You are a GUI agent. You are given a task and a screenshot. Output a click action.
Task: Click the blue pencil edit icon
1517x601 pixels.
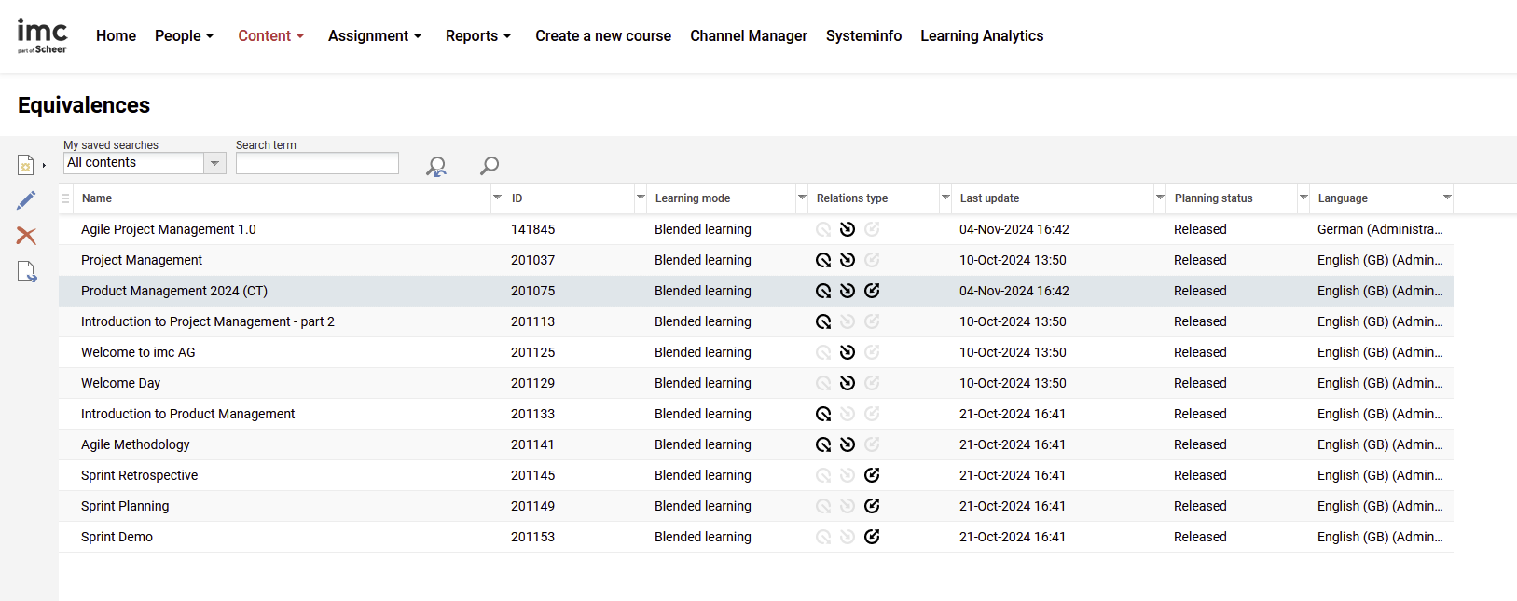click(26, 200)
